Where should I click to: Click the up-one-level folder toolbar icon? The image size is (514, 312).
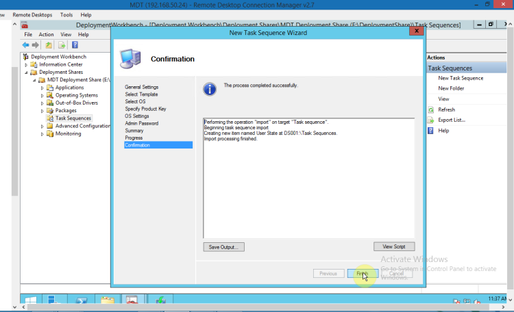pyautogui.click(x=50, y=45)
